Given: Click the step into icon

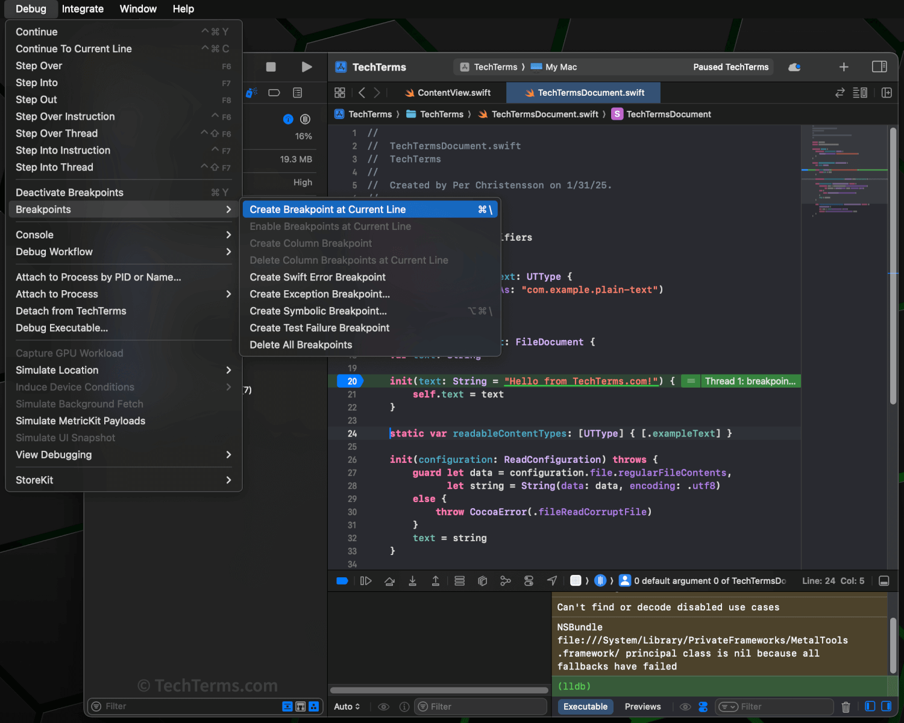Looking at the screenshot, I should click(x=412, y=581).
